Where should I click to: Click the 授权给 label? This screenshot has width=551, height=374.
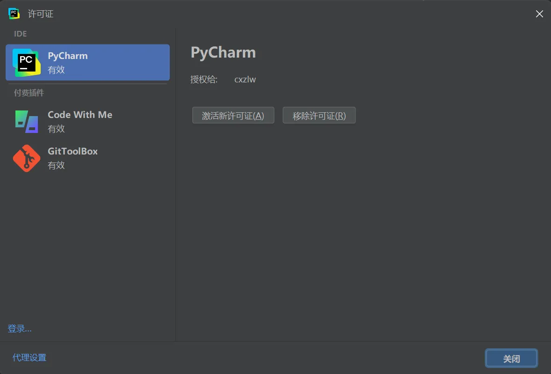pos(204,80)
